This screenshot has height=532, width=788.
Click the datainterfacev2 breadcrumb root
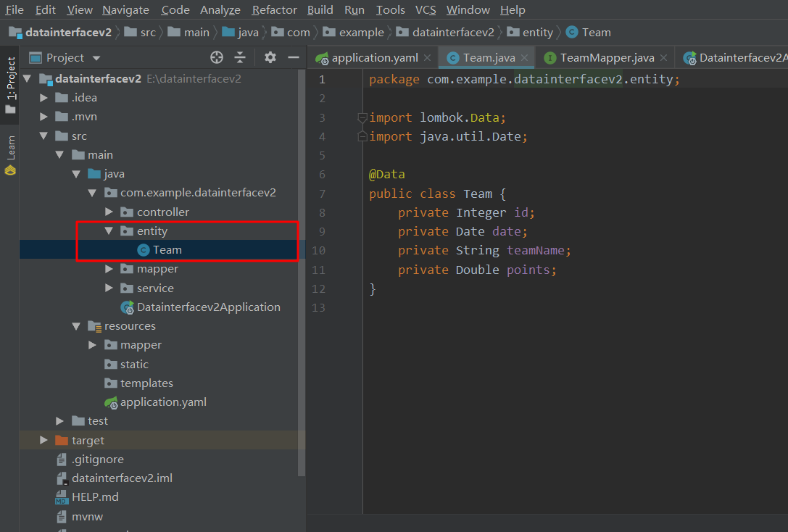coord(60,33)
